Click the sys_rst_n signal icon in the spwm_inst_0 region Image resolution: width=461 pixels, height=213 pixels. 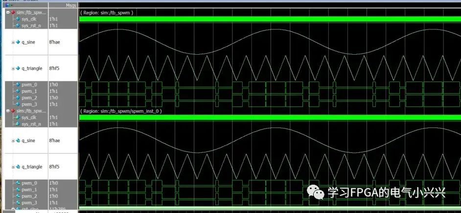(18, 124)
